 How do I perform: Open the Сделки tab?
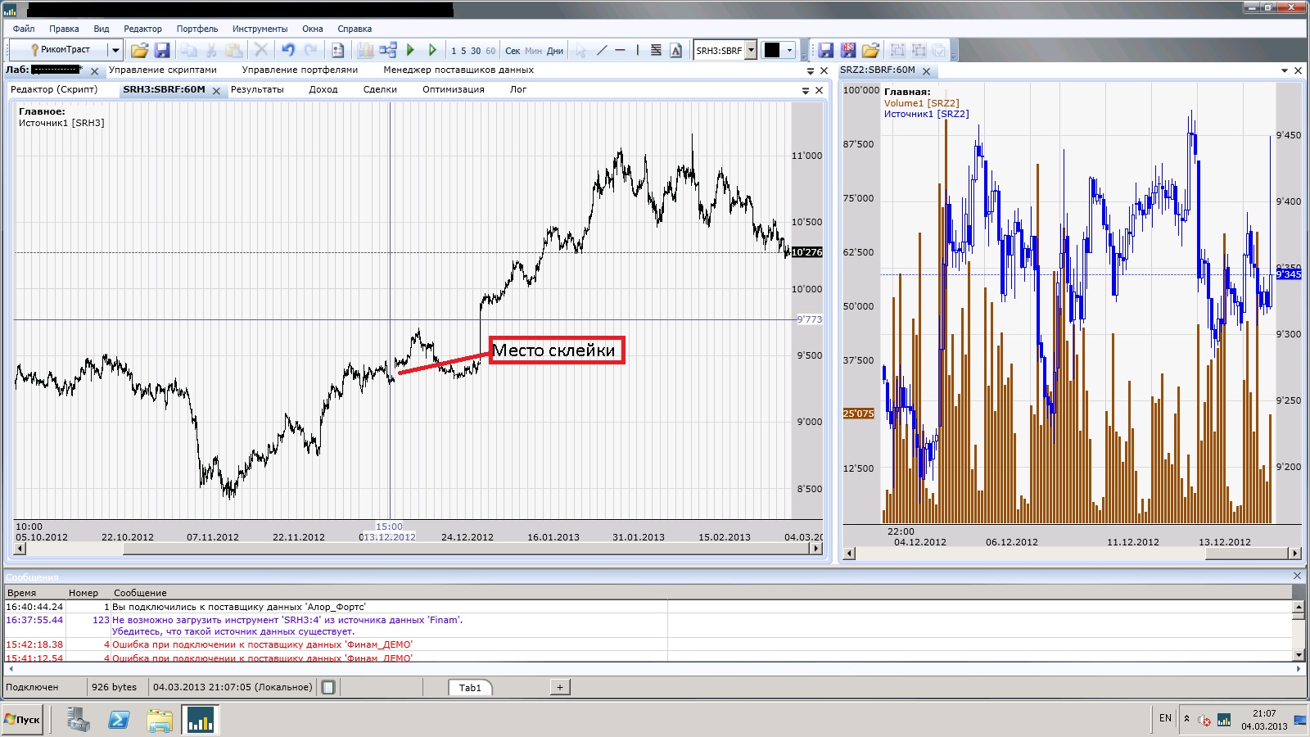(x=380, y=89)
